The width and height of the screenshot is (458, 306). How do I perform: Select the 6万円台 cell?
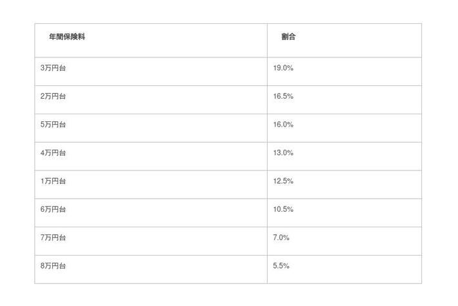53,210
